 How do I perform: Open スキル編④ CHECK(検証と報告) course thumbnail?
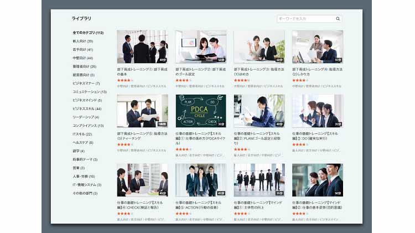[142, 180]
